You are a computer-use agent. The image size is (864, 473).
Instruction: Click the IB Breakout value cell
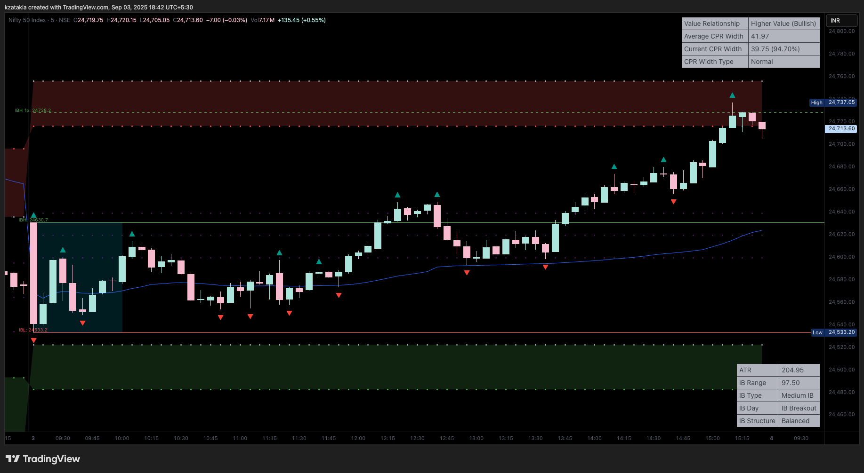(799, 408)
